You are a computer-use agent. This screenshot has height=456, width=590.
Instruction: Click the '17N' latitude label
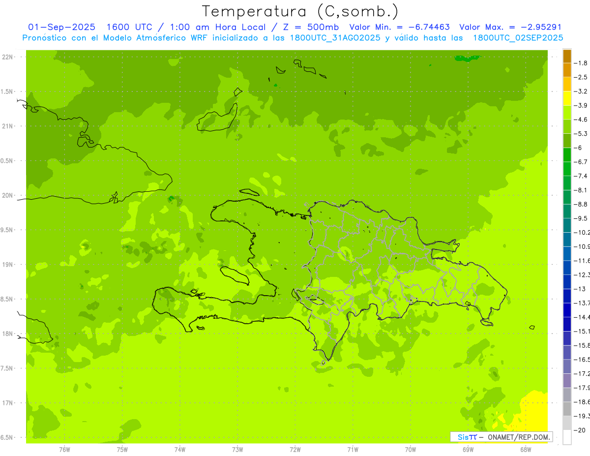point(8,403)
